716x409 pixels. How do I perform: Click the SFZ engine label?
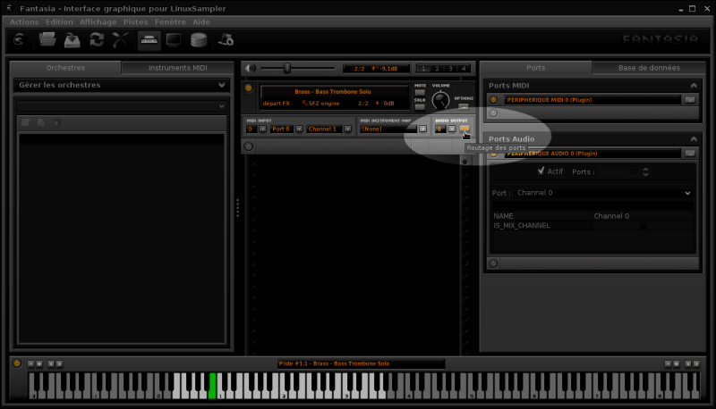tap(324, 104)
